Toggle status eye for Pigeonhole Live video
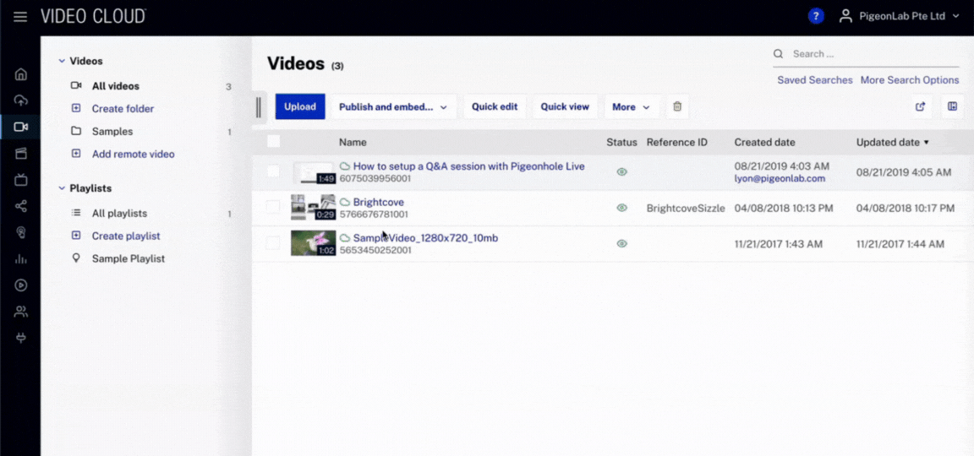The height and width of the screenshot is (456, 974). coord(621,172)
